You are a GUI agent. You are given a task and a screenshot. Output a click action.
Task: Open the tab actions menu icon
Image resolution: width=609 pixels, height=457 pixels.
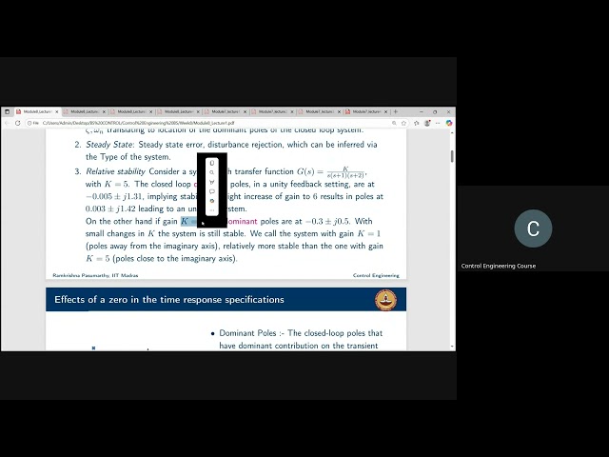[x=7, y=111]
